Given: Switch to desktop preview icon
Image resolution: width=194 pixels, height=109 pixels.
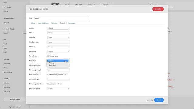Looking at the screenshot, I should pos(11,107).
